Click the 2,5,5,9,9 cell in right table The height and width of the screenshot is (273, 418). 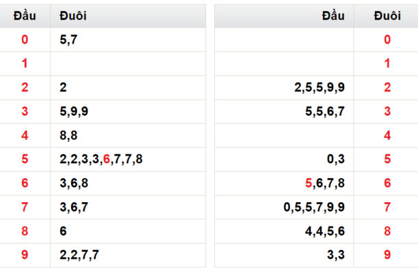point(284,87)
